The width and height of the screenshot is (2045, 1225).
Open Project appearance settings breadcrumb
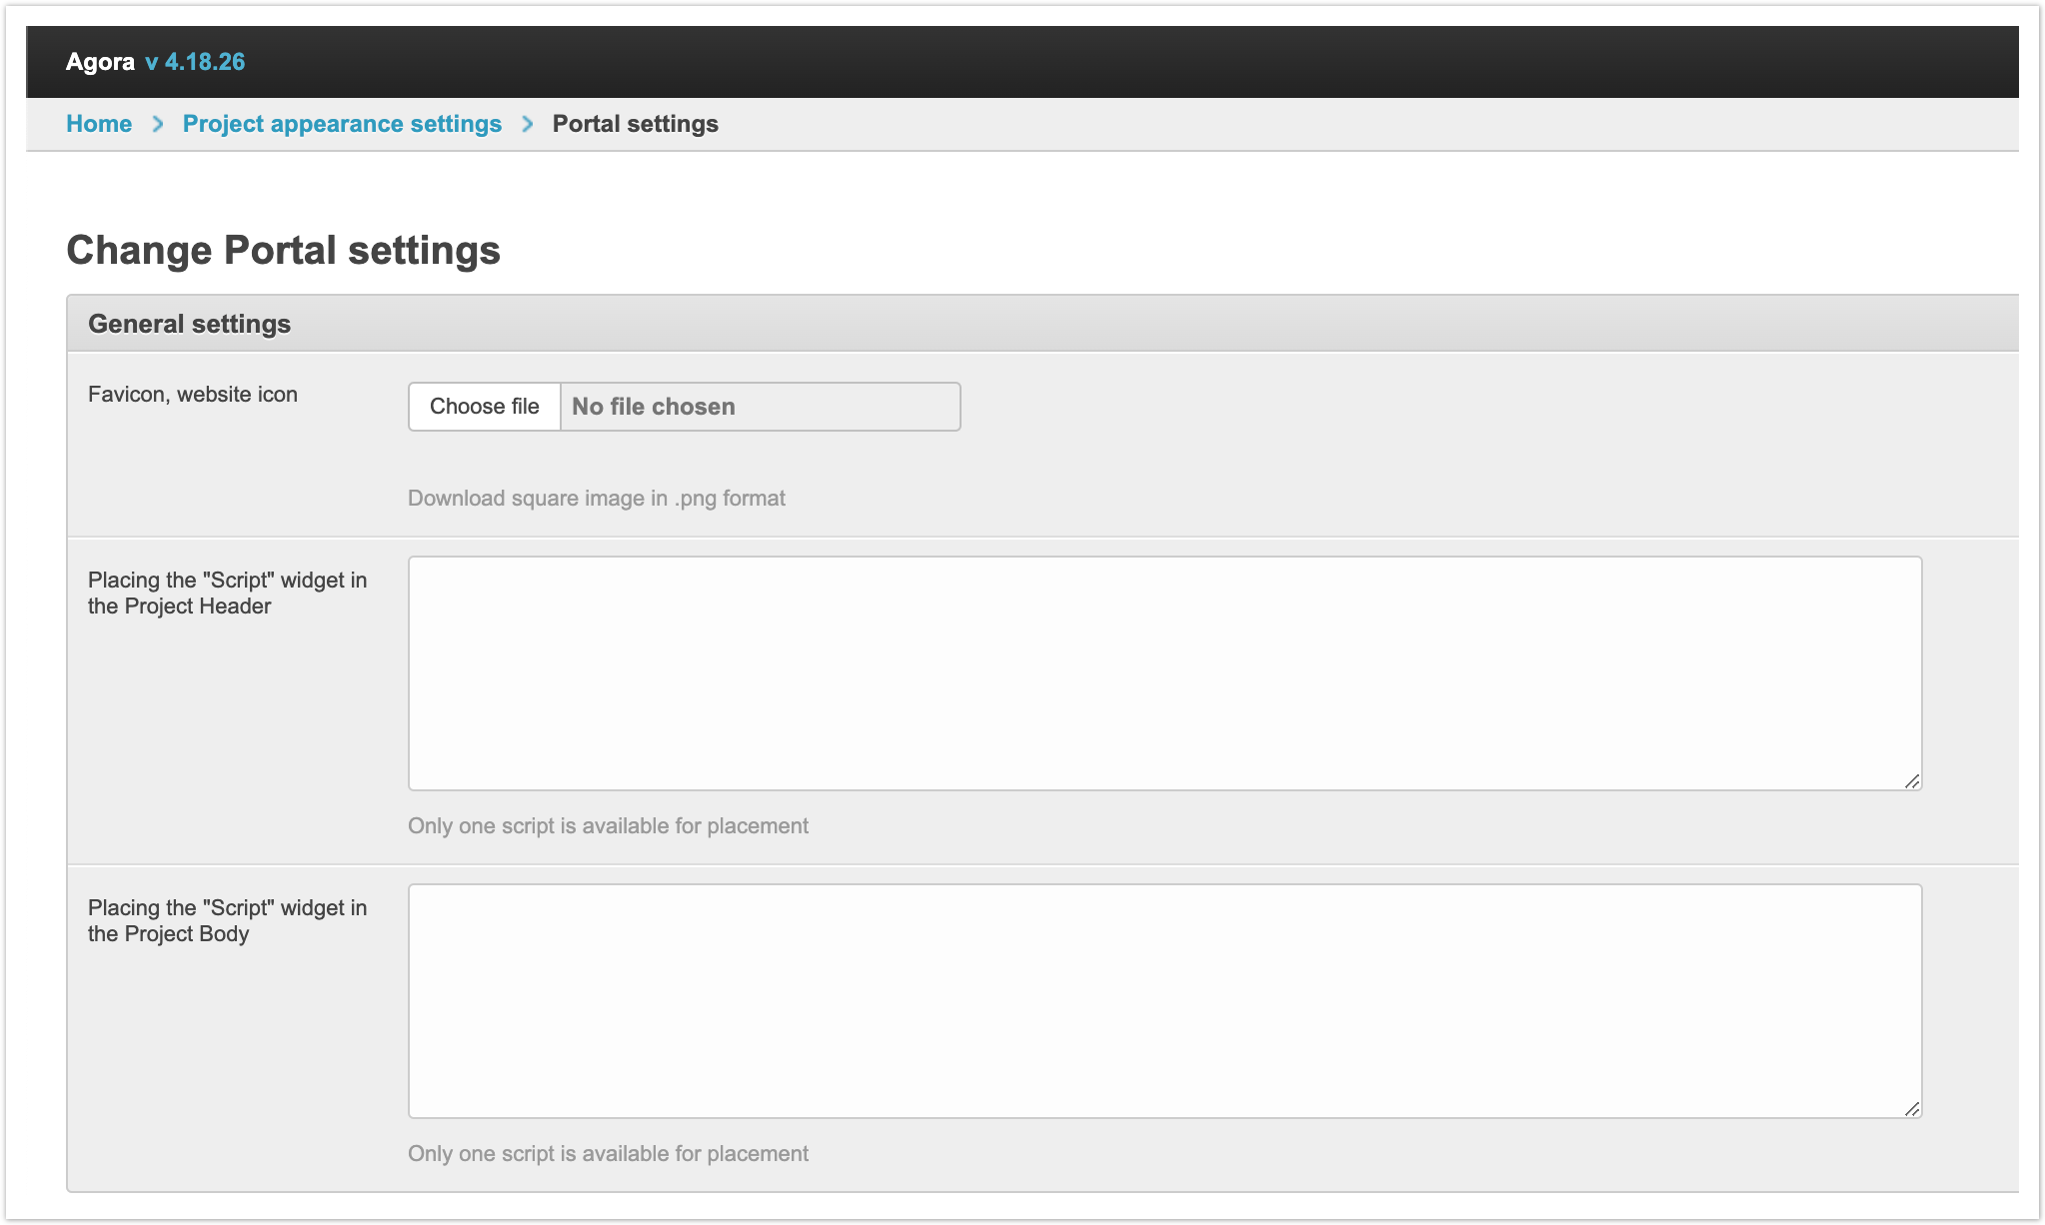pos(342,124)
